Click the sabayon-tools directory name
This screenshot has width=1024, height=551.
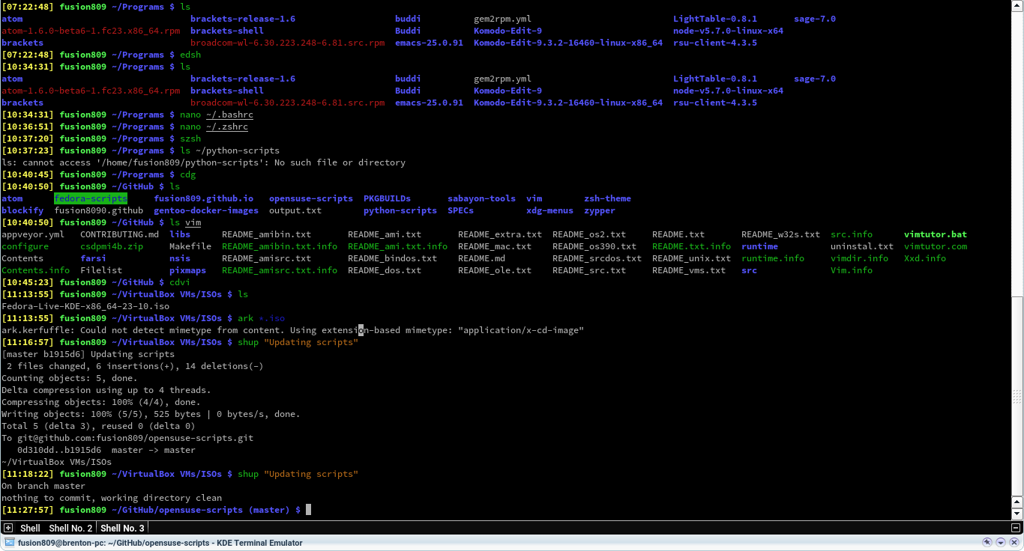pos(481,198)
